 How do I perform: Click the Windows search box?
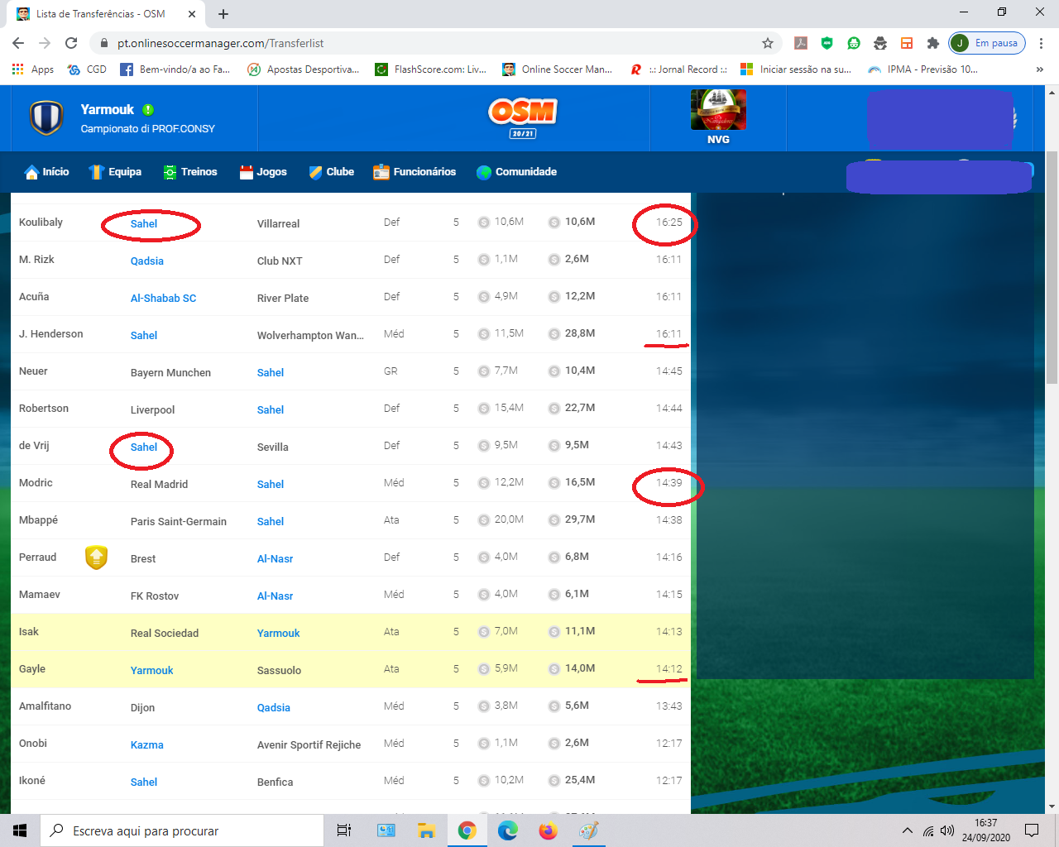point(181,830)
